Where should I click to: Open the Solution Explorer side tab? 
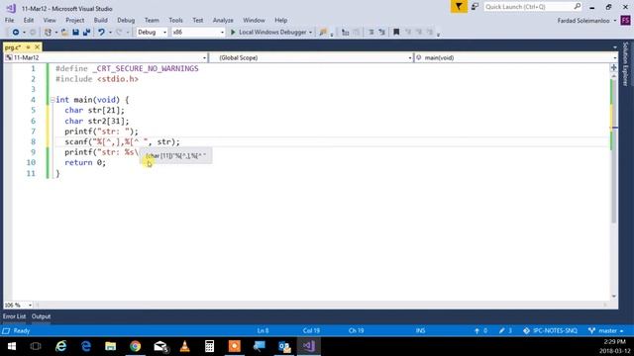tap(625, 63)
